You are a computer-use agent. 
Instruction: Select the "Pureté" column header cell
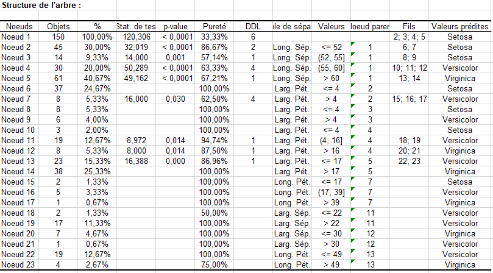pos(215,27)
